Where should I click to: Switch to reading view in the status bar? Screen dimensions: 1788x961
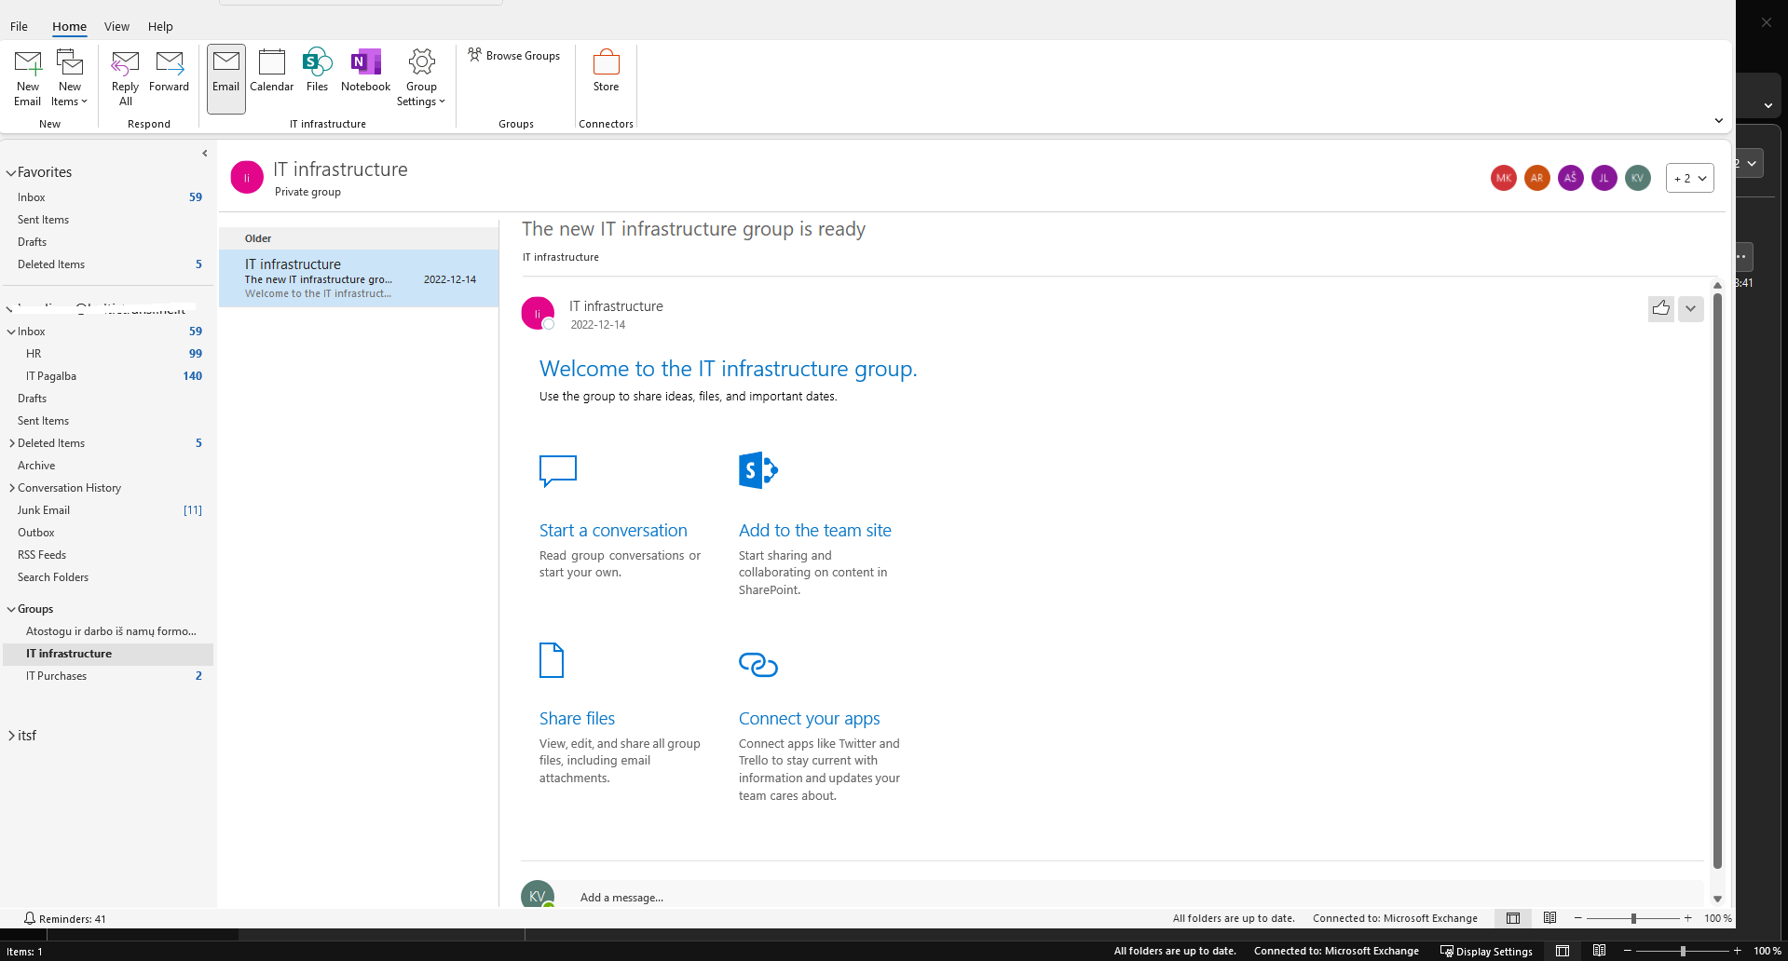coord(1549,918)
